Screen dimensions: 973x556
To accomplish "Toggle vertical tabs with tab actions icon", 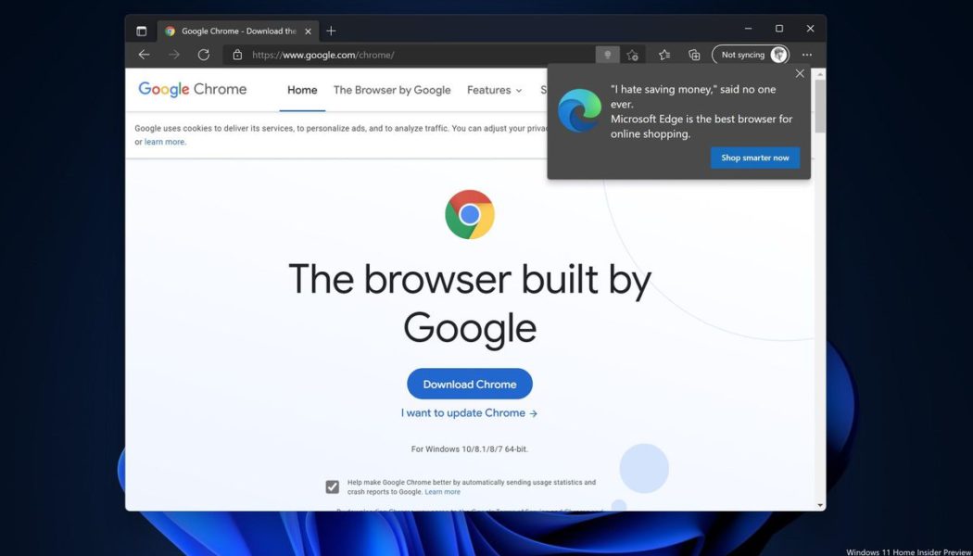I will (141, 30).
